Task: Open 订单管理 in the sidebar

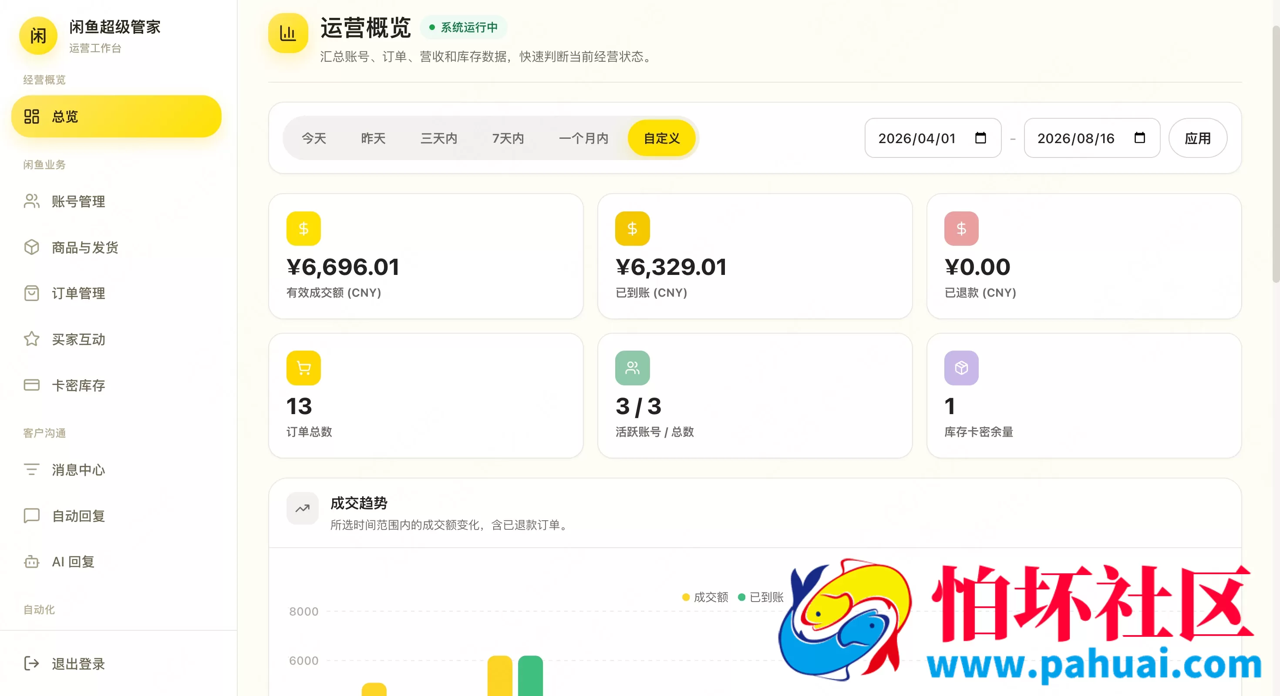Action: click(x=116, y=293)
